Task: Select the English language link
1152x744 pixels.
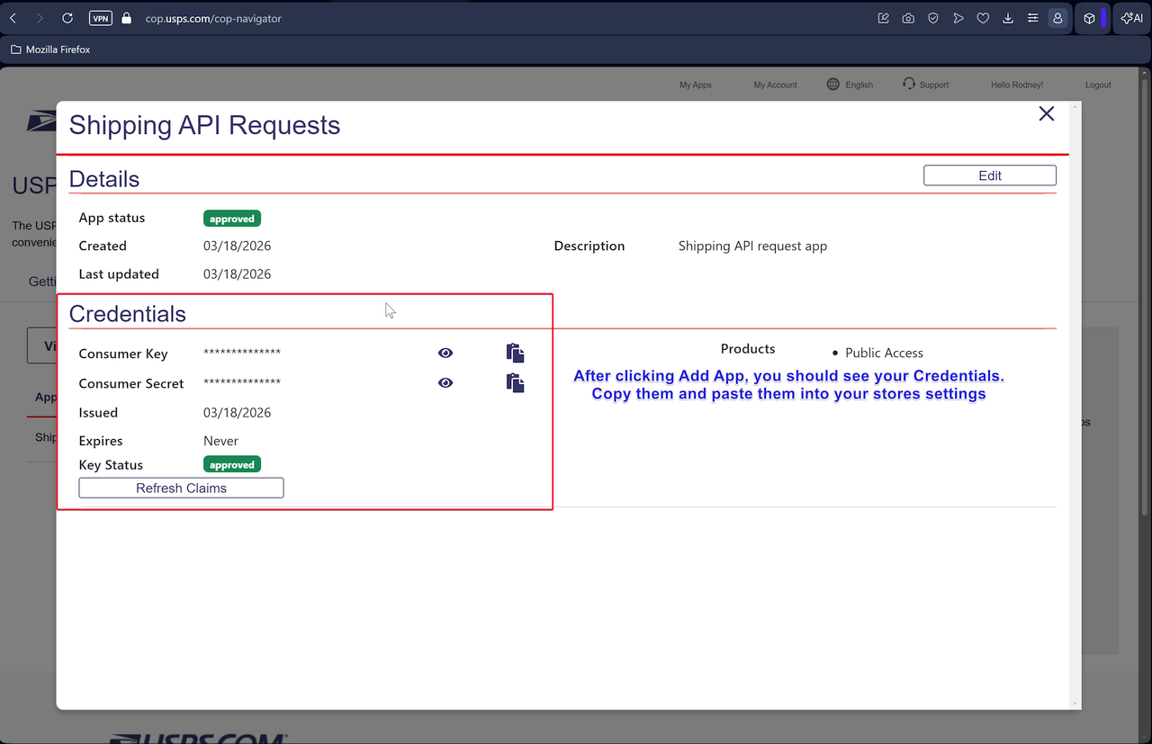Action: pyautogui.click(x=859, y=85)
